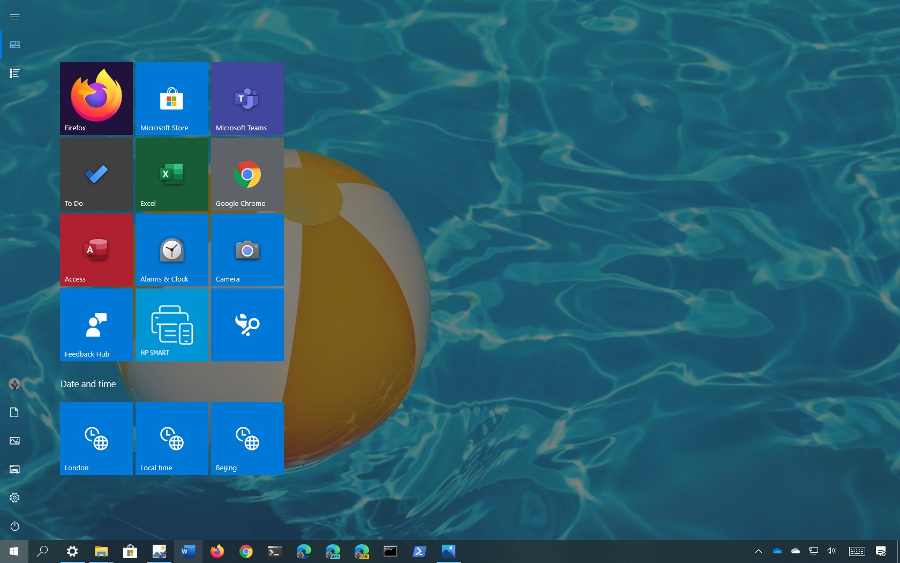The width and height of the screenshot is (900, 563).
Task: Open the HP Smart tile
Action: point(172,325)
